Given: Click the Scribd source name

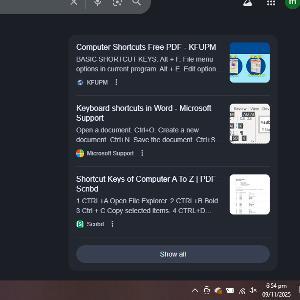Looking at the screenshot, I should pyautogui.click(x=95, y=224).
